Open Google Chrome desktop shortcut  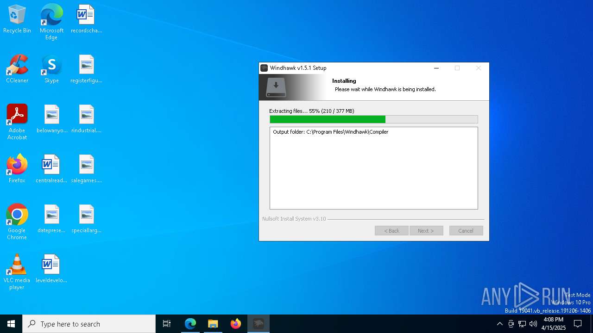click(17, 222)
